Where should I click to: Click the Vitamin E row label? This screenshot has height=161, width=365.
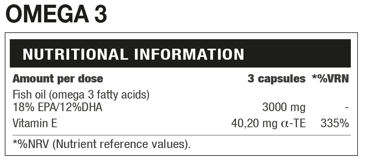click(35, 123)
